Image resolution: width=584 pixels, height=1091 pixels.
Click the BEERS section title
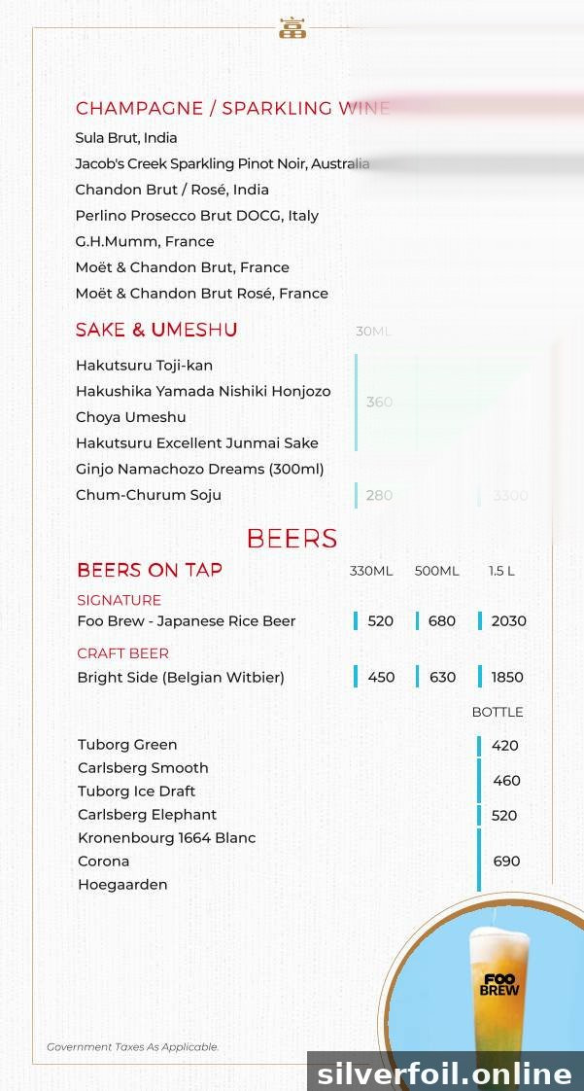coord(292,538)
